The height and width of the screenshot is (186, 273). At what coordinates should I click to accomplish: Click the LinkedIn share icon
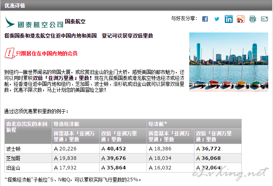pyautogui.click(x=229, y=19)
